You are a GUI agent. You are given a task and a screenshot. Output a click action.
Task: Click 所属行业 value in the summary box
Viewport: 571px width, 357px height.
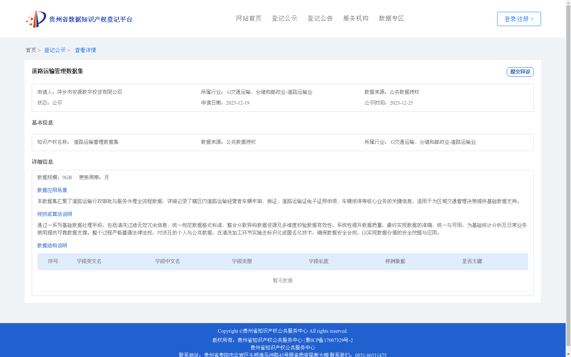point(270,92)
